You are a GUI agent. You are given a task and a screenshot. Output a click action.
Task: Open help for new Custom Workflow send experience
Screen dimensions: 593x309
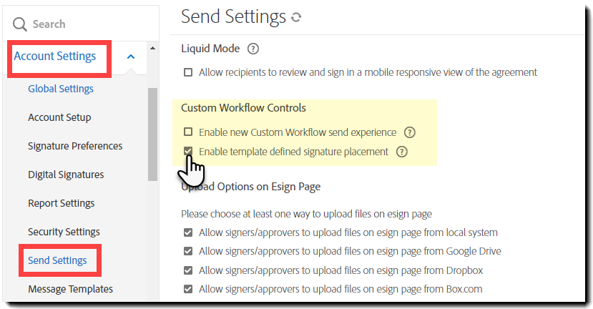click(x=409, y=132)
